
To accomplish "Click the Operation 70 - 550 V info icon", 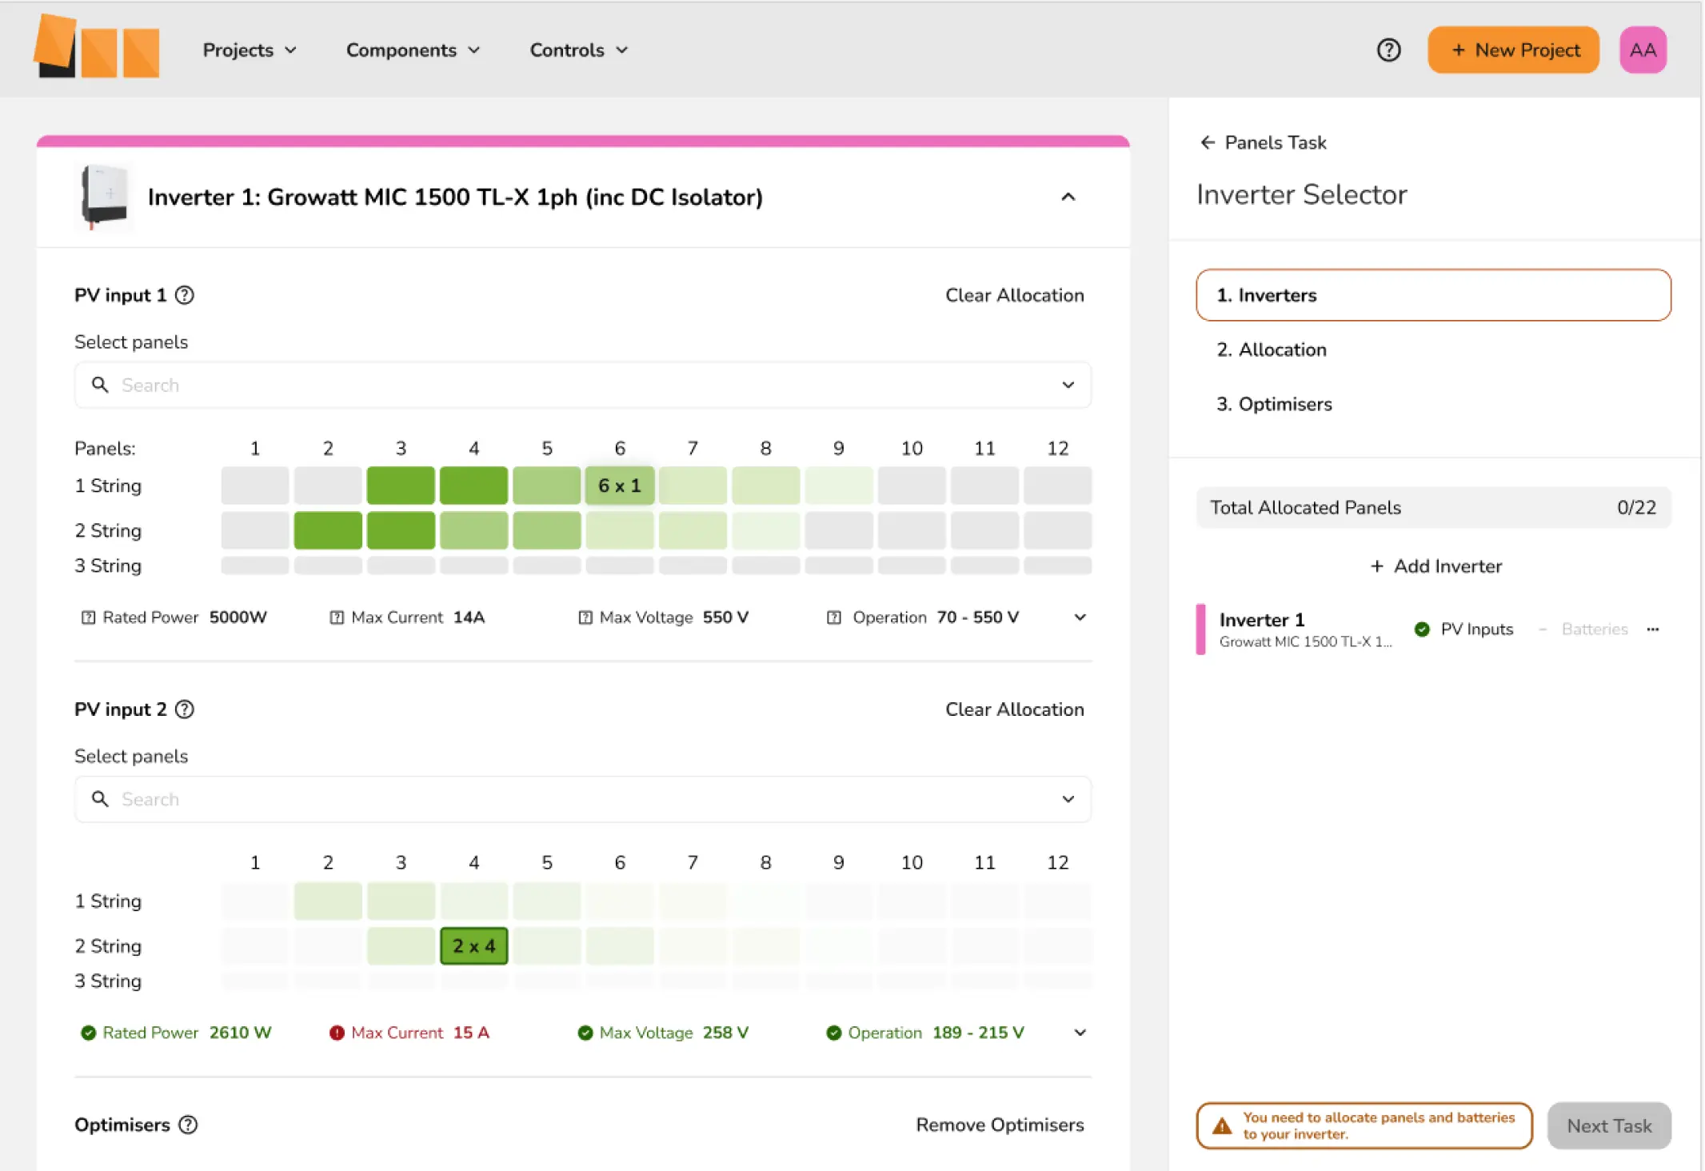I will (834, 617).
